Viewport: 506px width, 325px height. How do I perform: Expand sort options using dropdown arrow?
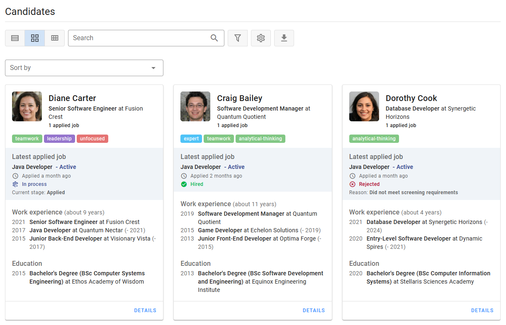pos(153,68)
